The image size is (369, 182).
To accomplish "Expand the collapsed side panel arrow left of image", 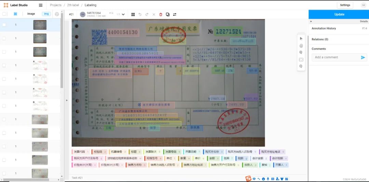I will 67,100.
